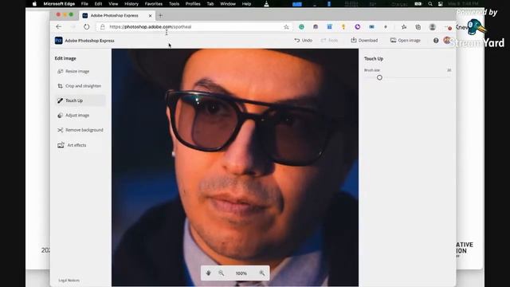Add page to favorites star
The image size is (510, 287).
[x=286, y=26]
